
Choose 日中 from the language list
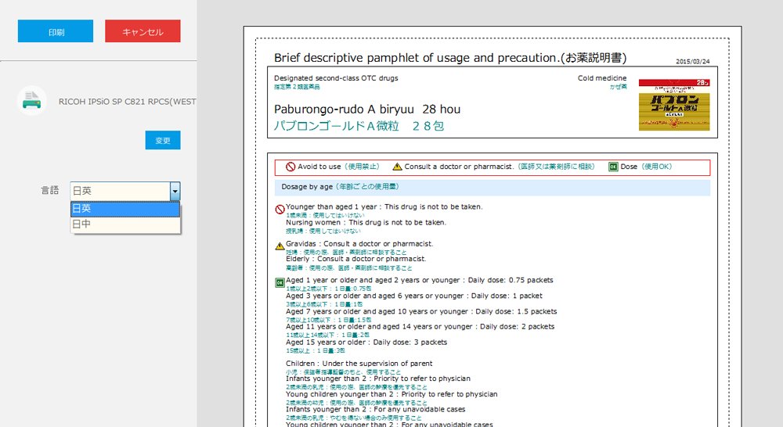[x=124, y=224]
